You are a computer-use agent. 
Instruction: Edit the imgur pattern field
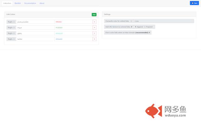35,27
